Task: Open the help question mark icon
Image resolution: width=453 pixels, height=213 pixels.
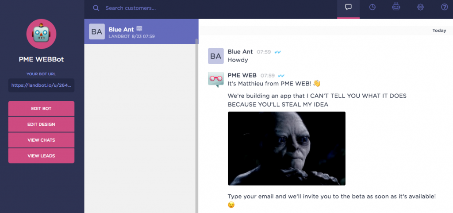Action: tap(444, 7)
